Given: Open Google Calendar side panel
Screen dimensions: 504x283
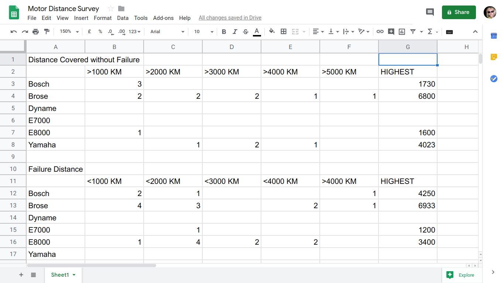Looking at the screenshot, I should [x=494, y=36].
